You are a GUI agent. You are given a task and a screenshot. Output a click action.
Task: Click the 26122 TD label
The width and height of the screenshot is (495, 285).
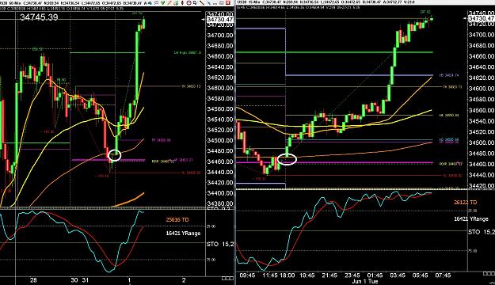[466, 203]
